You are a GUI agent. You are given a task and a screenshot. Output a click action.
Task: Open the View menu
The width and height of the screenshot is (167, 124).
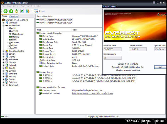(9, 6)
